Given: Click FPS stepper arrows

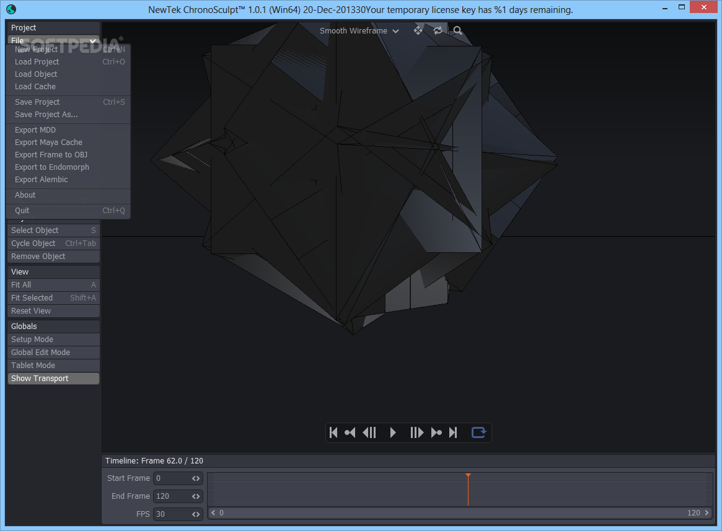Looking at the screenshot, I should point(196,514).
